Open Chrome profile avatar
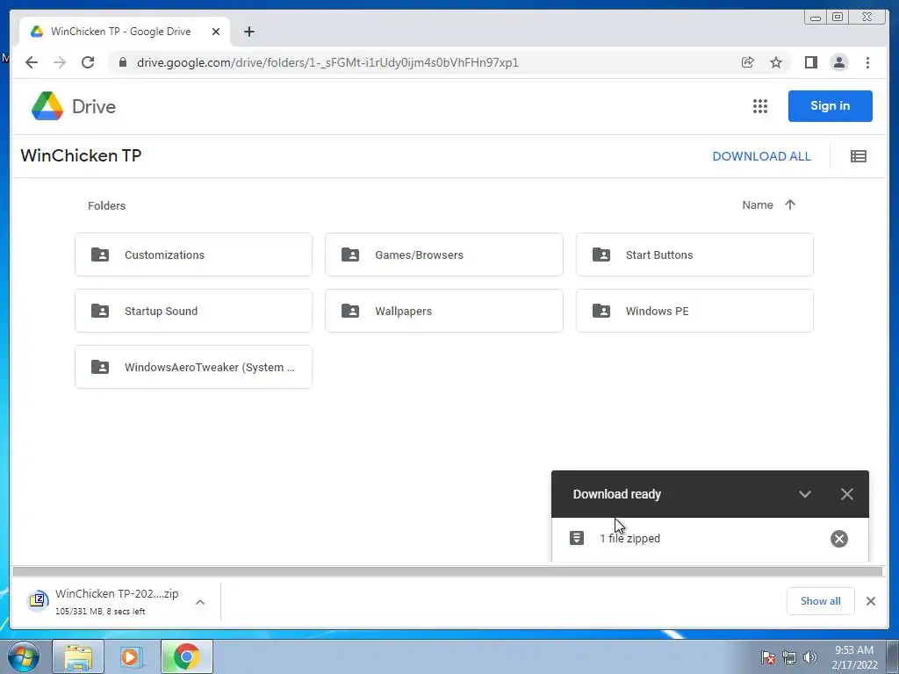Image resolution: width=899 pixels, height=674 pixels. point(838,62)
